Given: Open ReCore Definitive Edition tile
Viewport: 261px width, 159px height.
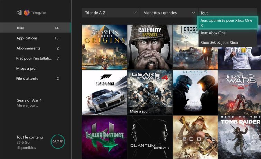Looking at the screenshot, I should [x=195, y=137].
